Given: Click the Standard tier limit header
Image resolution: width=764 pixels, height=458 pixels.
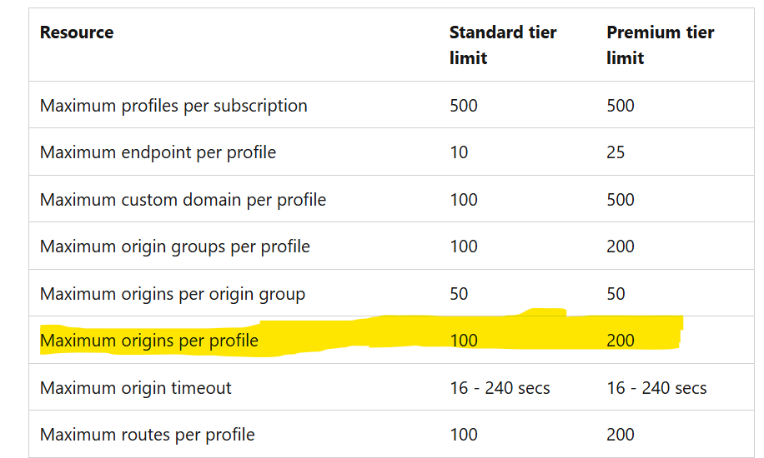Looking at the screenshot, I should point(502,45).
